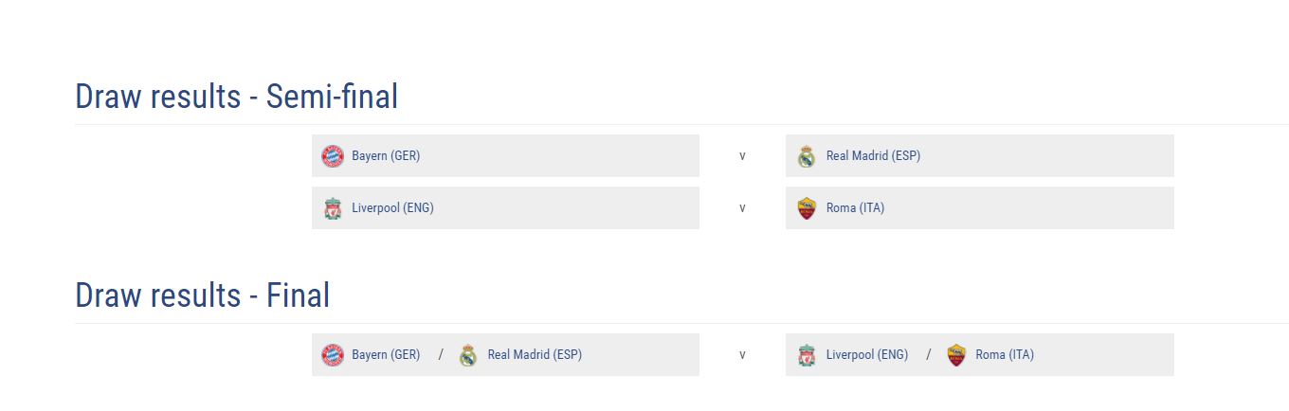Click the "v" separator in the Final row
This screenshot has width=1289, height=411.
[x=742, y=355]
